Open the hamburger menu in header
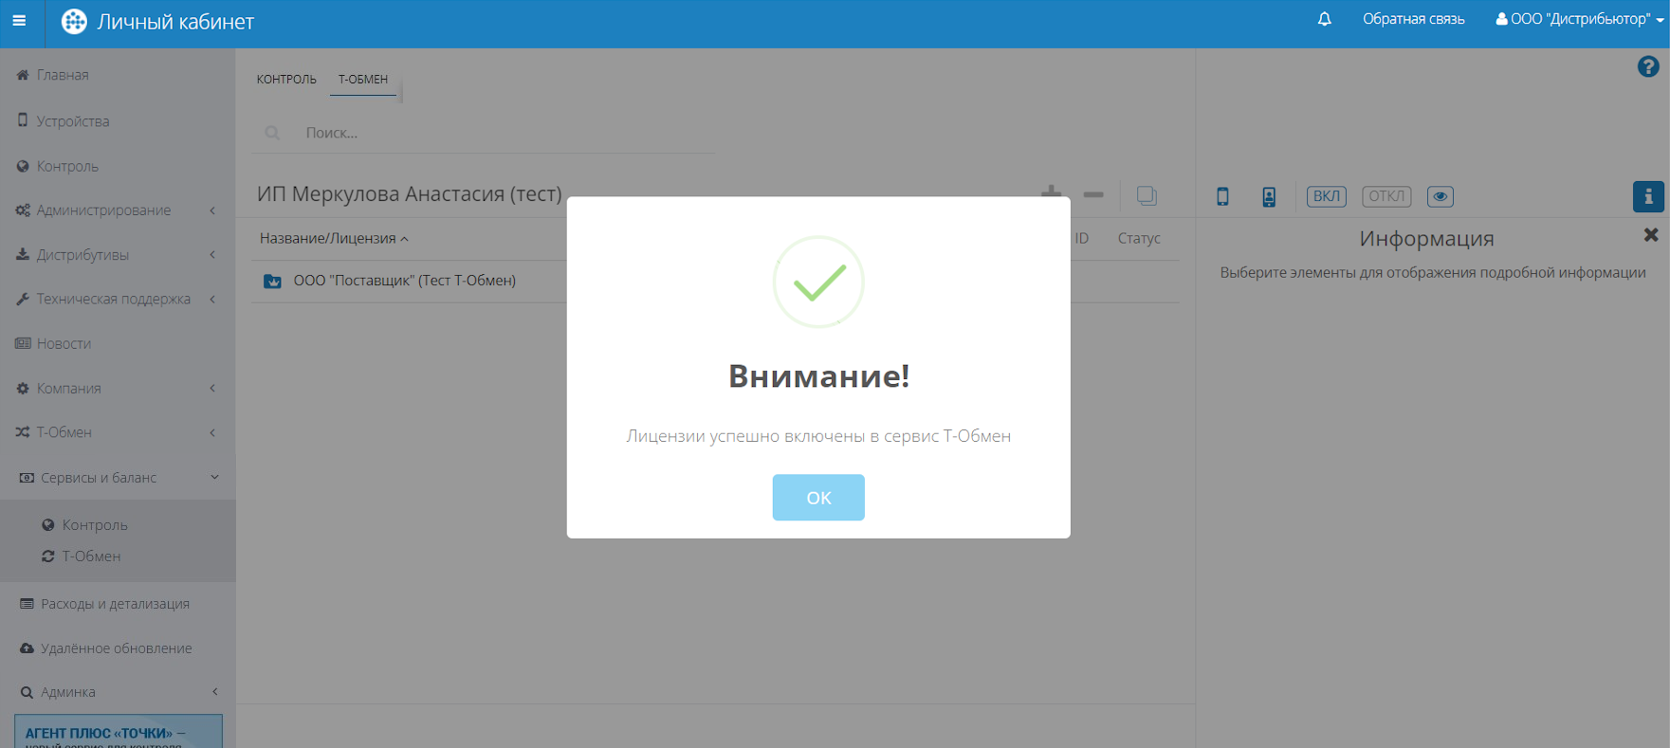Viewport: 1670px width, 748px height. 19,21
